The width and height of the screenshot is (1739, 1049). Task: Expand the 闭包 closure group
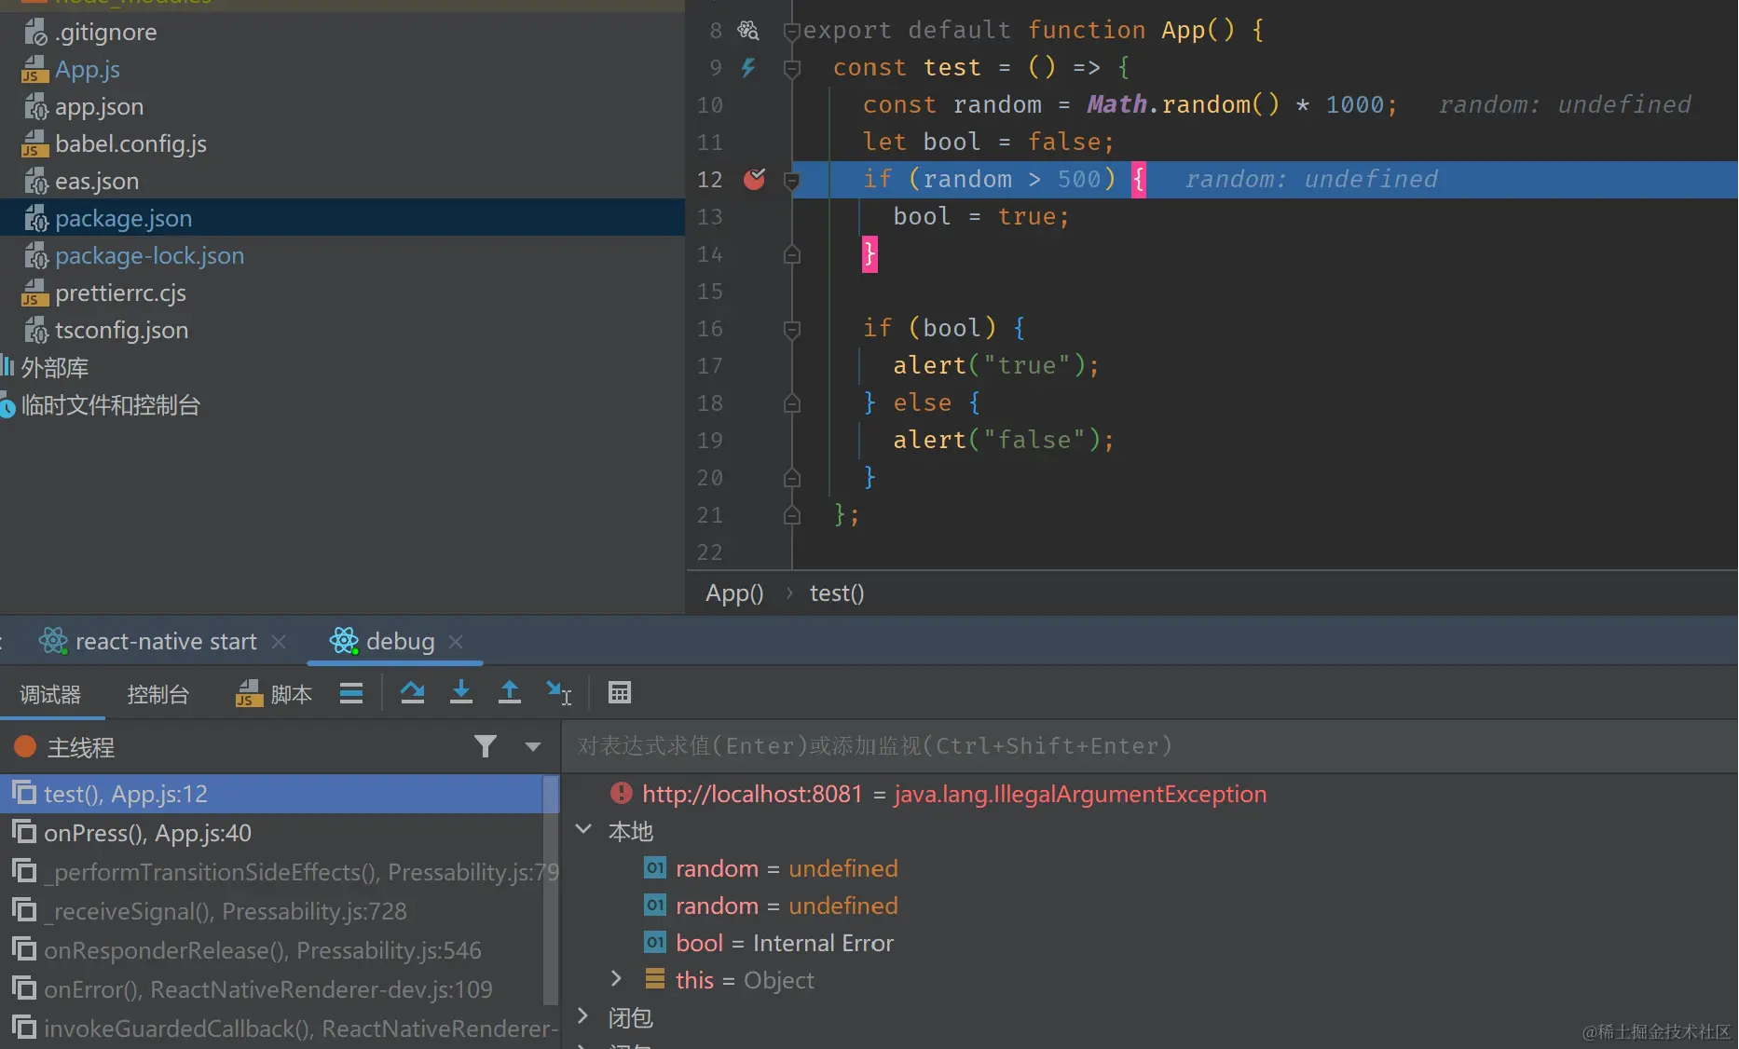(583, 1015)
